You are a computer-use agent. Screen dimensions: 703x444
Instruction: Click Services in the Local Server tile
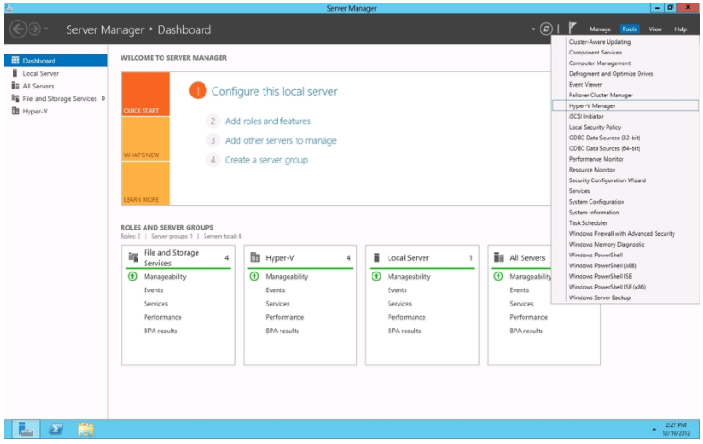(x=399, y=304)
